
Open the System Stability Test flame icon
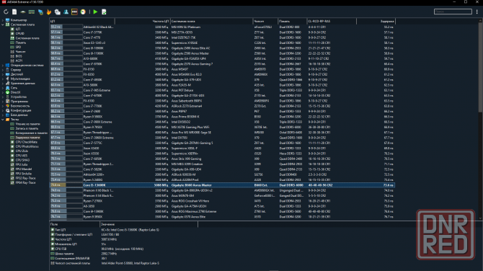(49, 12)
